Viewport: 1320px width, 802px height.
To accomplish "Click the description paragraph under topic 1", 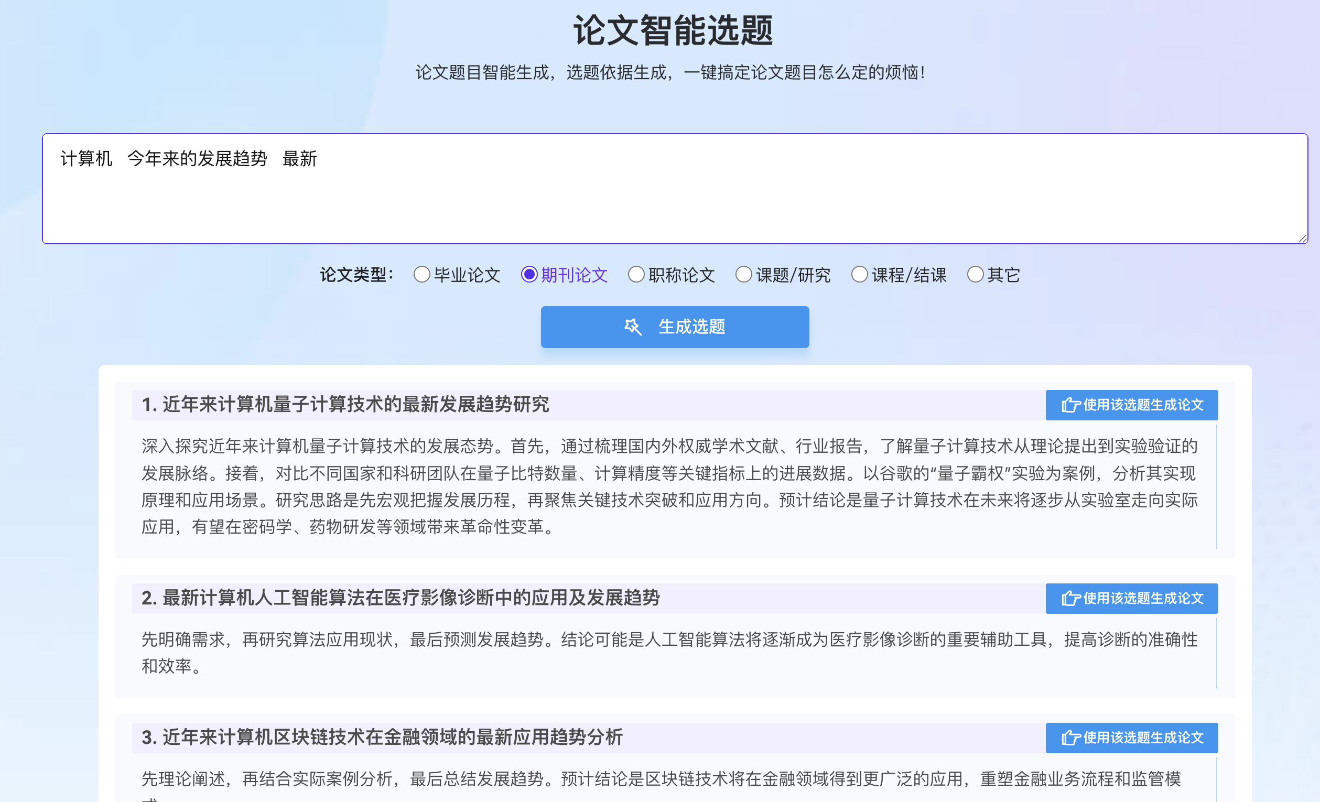I will (668, 486).
